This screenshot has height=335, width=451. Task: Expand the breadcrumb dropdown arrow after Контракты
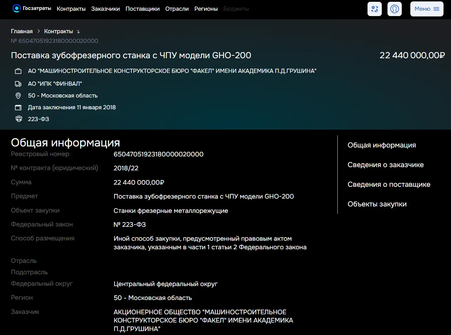coord(78,32)
